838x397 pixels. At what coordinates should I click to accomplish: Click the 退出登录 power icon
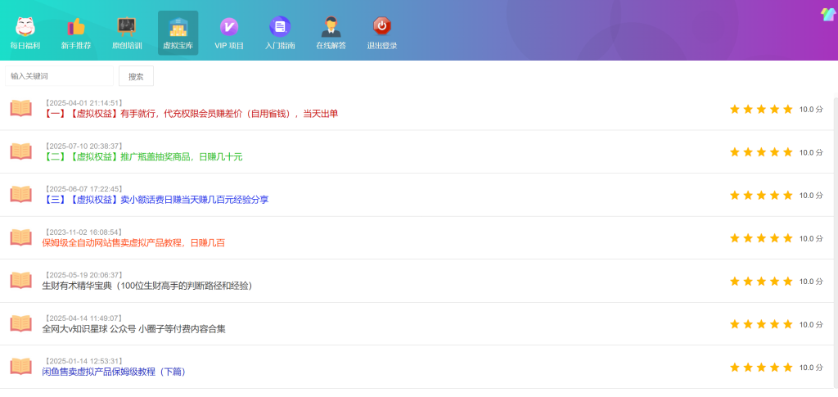382,26
